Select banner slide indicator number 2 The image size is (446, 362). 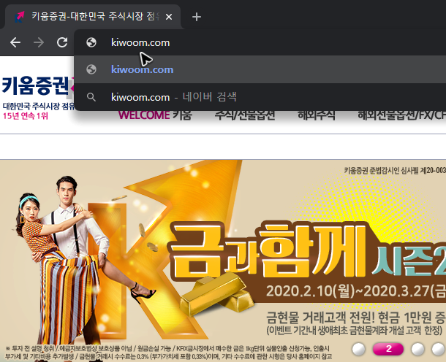click(388, 349)
